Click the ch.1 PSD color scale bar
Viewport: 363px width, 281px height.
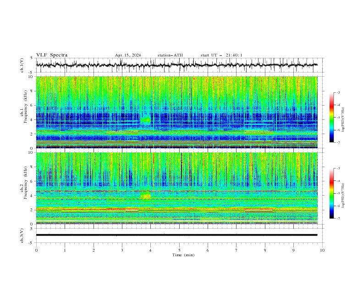point(331,118)
